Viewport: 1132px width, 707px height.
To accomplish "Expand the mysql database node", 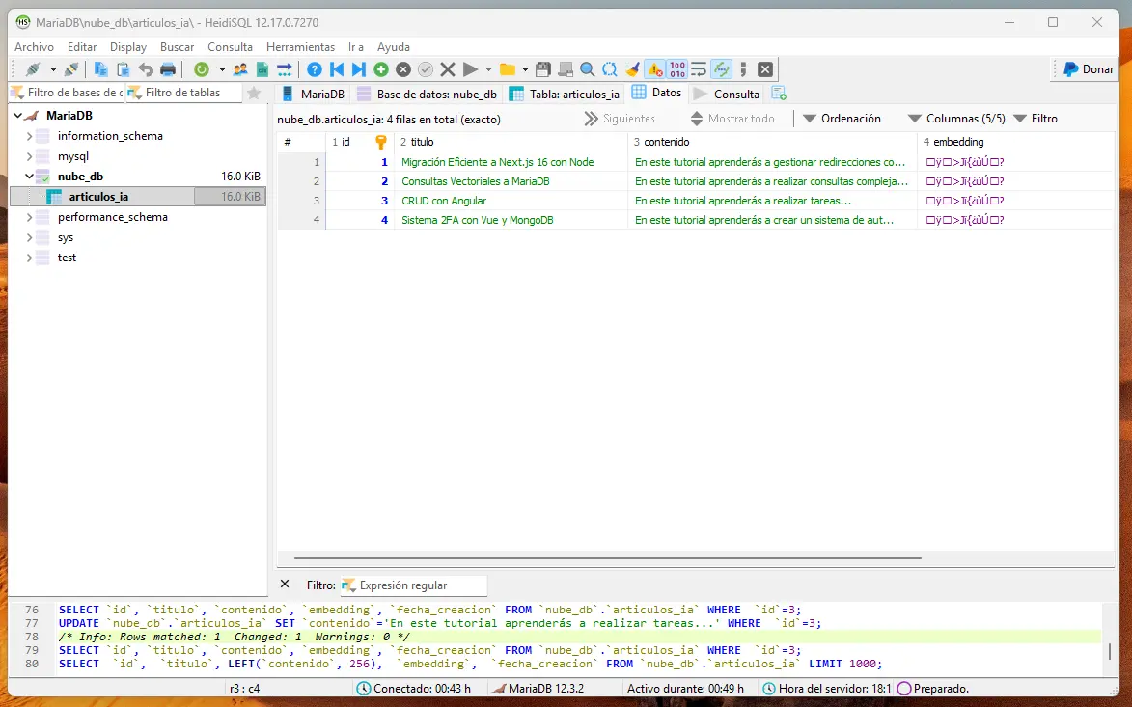I will tap(29, 156).
